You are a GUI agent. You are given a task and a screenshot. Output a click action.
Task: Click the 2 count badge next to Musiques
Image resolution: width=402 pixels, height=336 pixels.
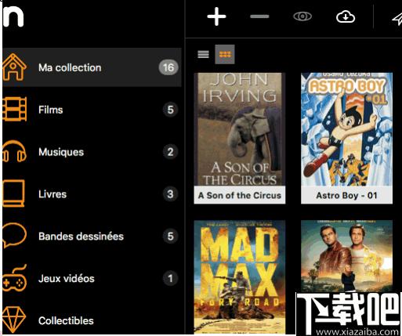(170, 152)
